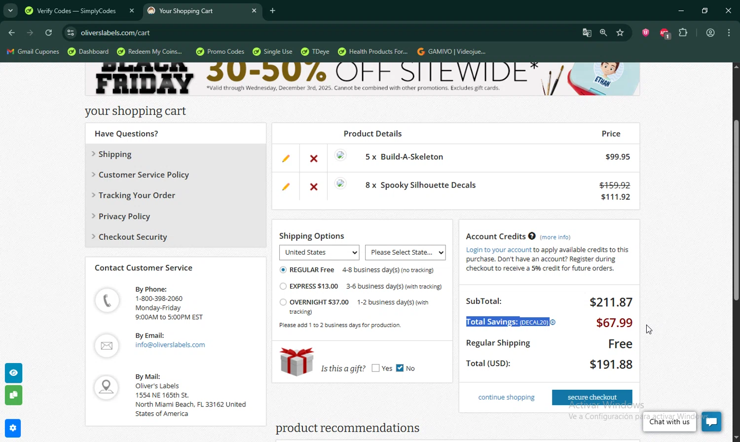Open the United States country dropdown
Screen dimensions: 740x442
click(319, 252)
